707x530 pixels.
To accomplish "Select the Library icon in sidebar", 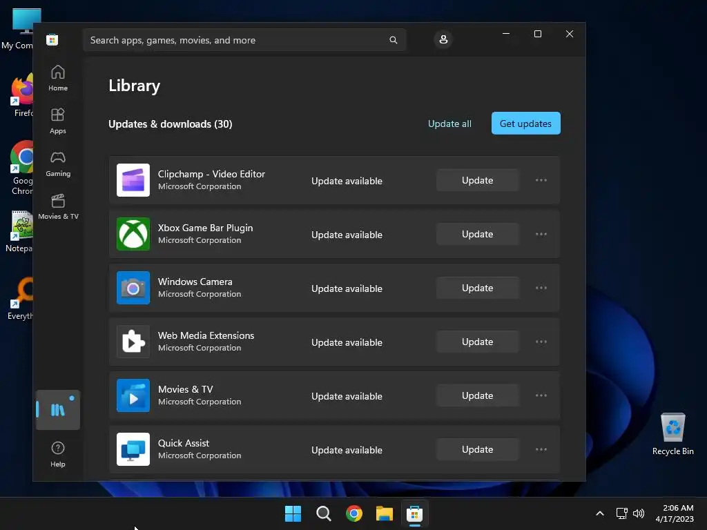I will (x=58, y=410).
